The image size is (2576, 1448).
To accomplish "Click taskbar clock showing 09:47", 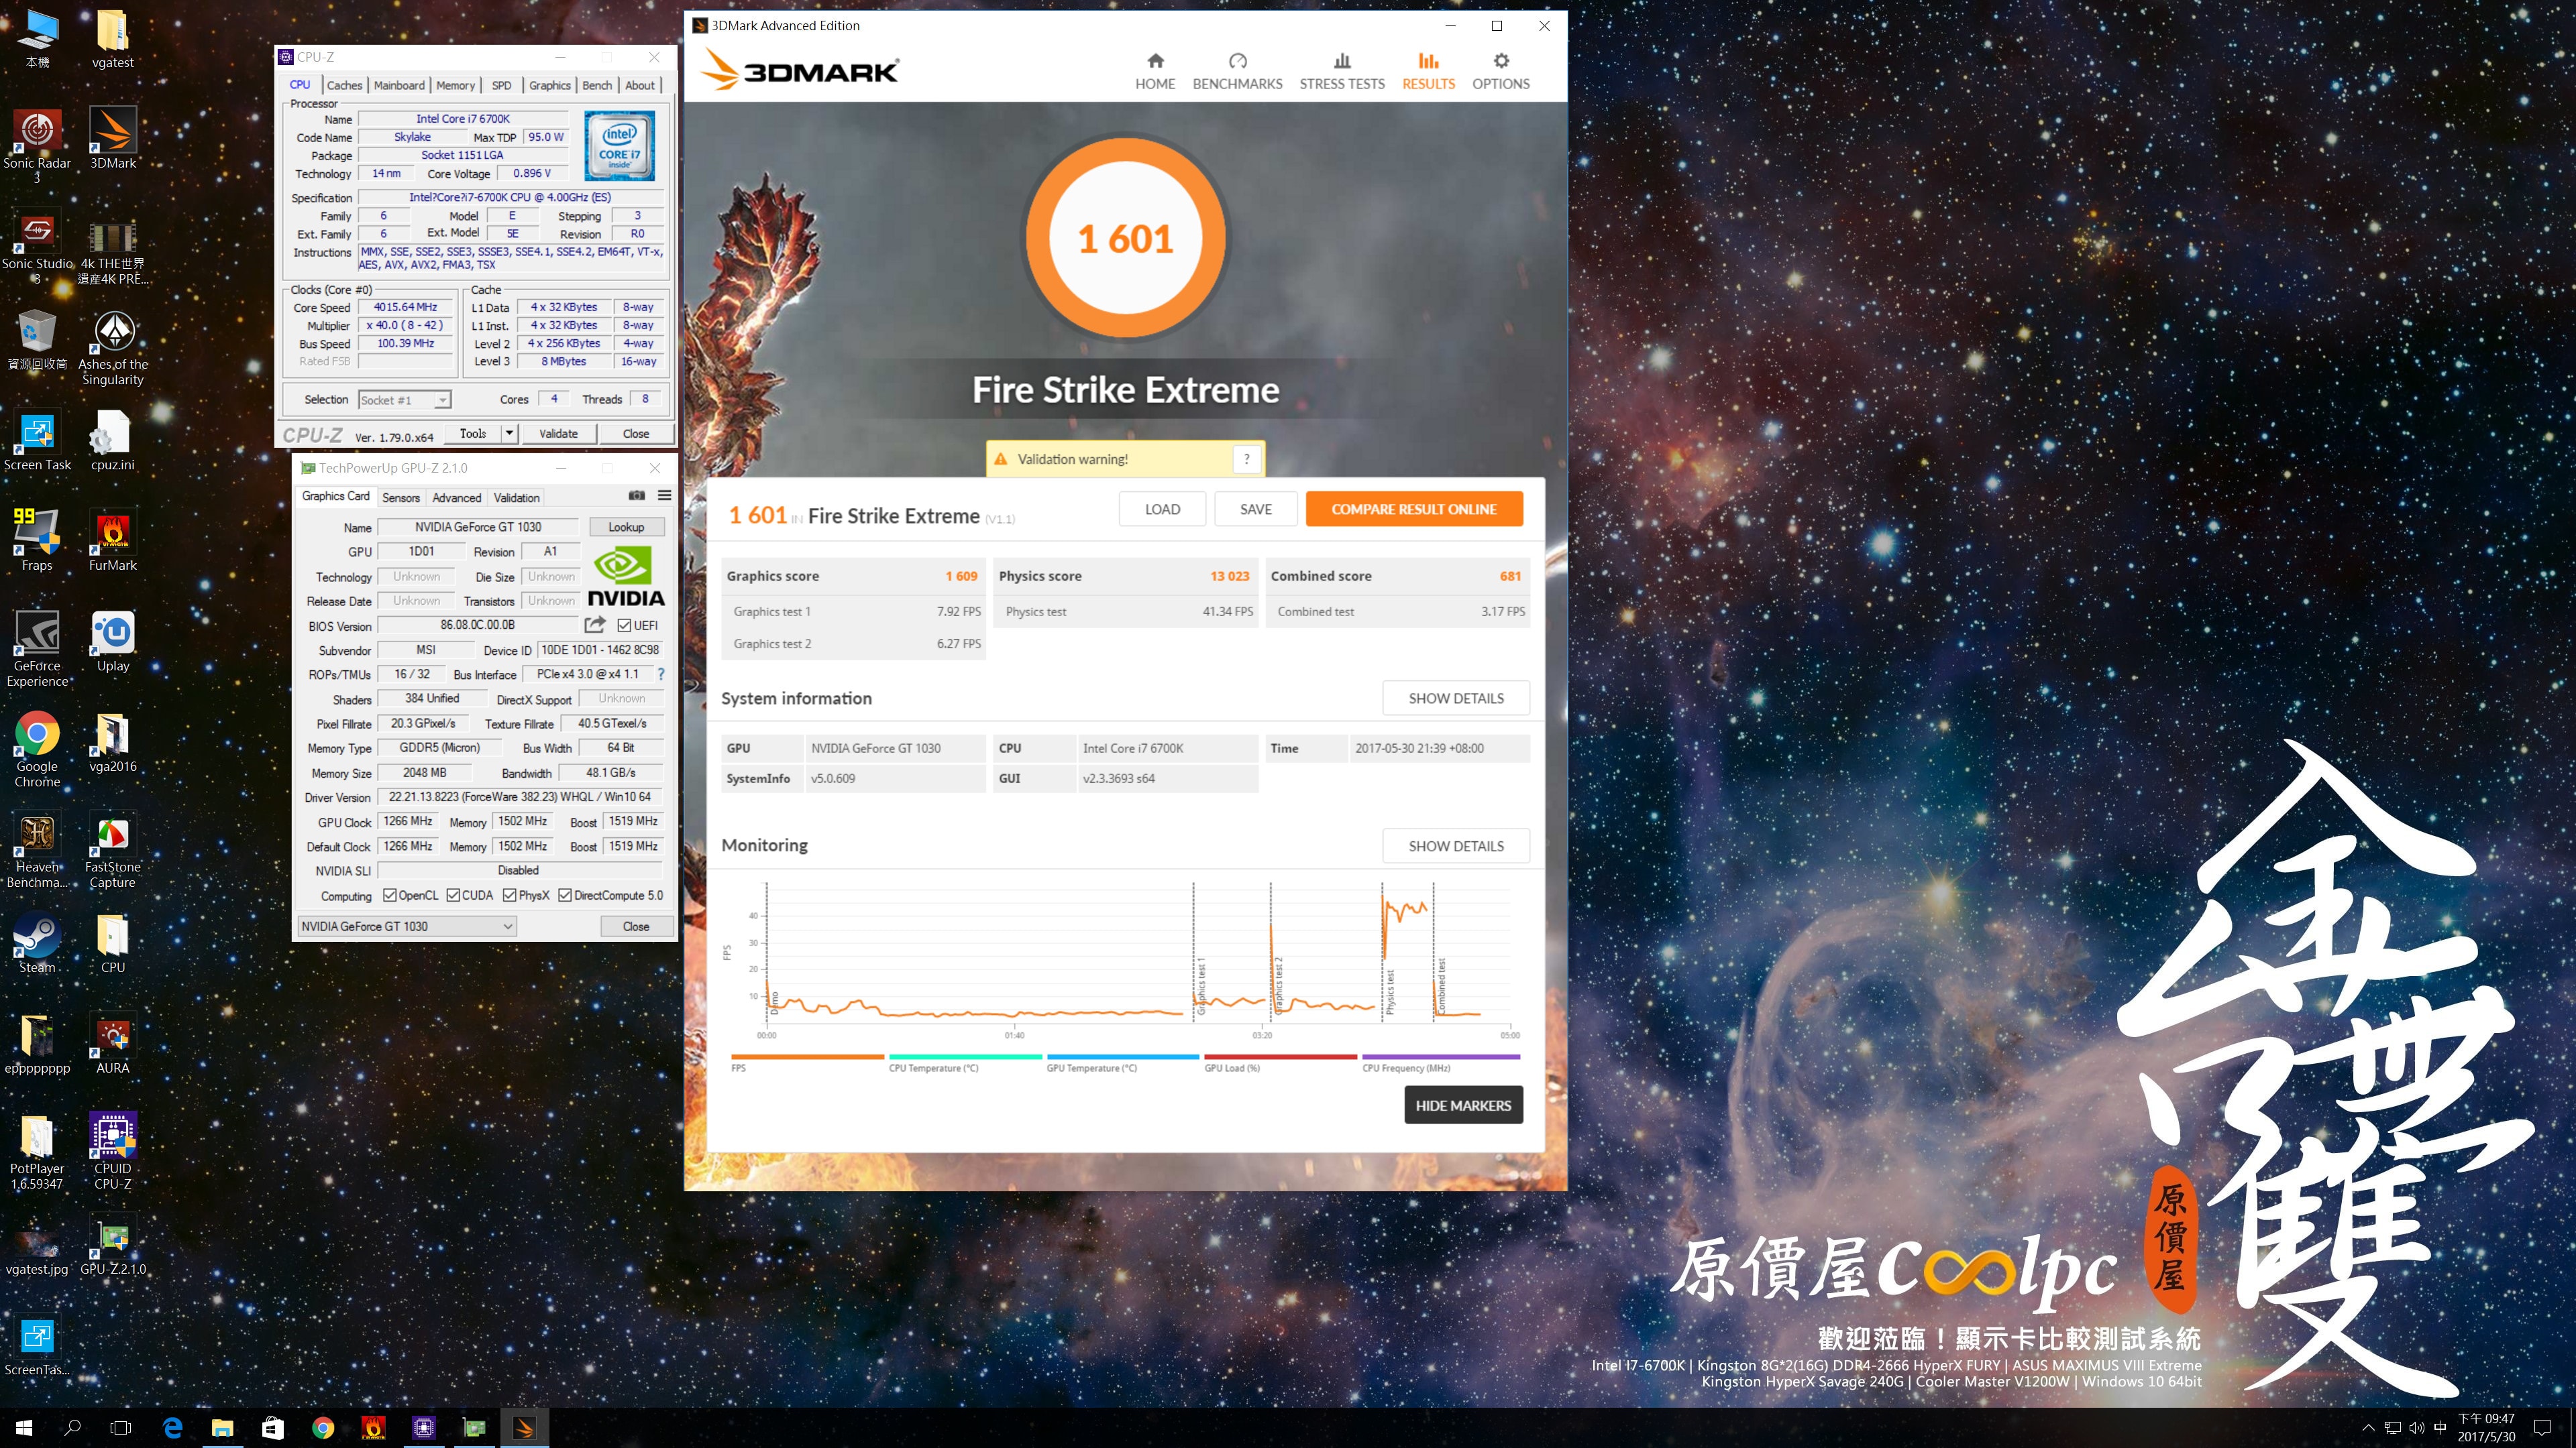I will (2486, 1428).
